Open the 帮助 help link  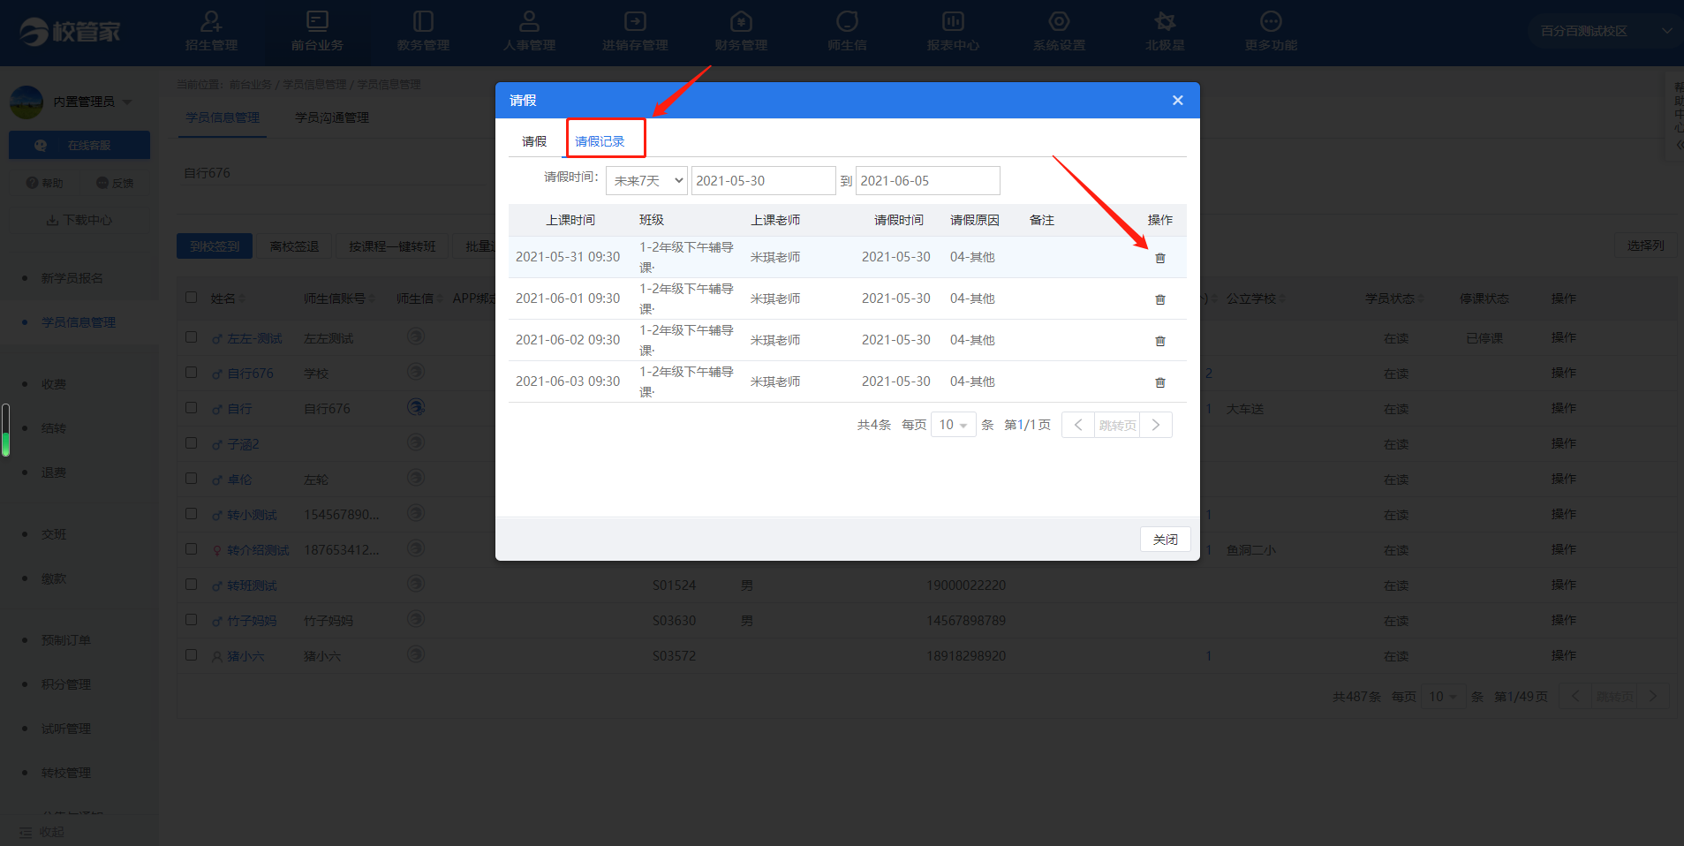click(45, 183)
